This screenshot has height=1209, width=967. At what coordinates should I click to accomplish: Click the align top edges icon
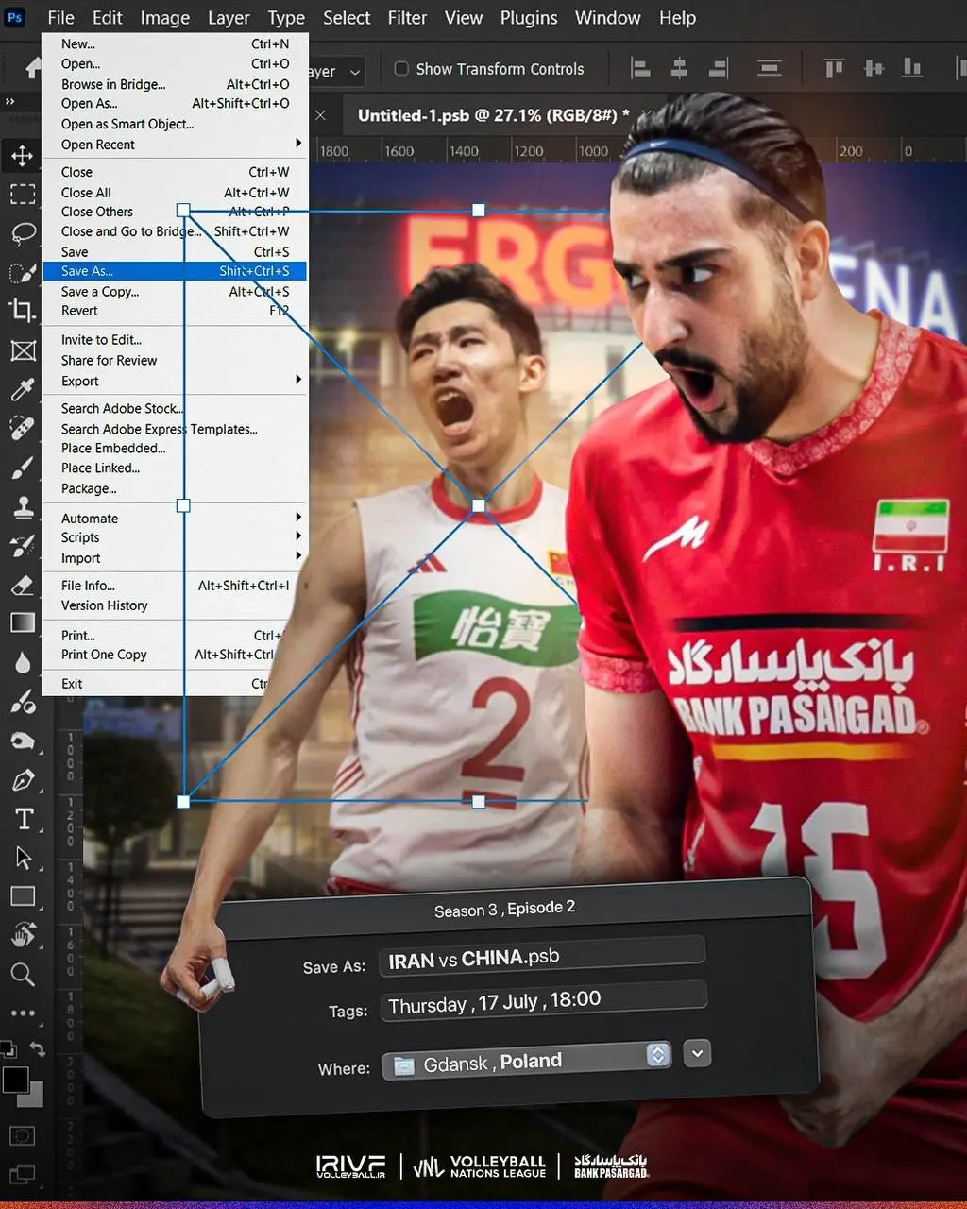[x=834, y=68]
